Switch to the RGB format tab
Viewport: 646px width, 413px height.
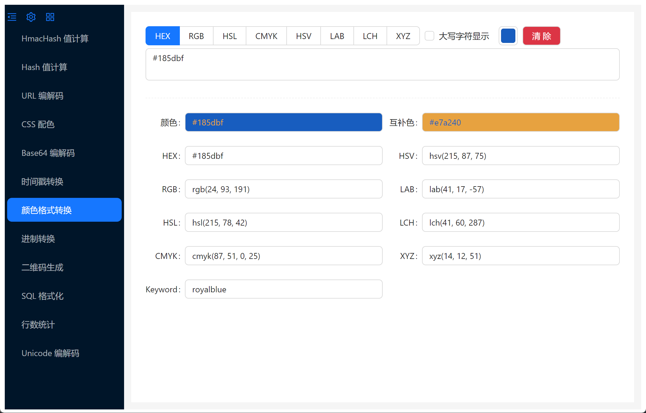tap(196, 36)
